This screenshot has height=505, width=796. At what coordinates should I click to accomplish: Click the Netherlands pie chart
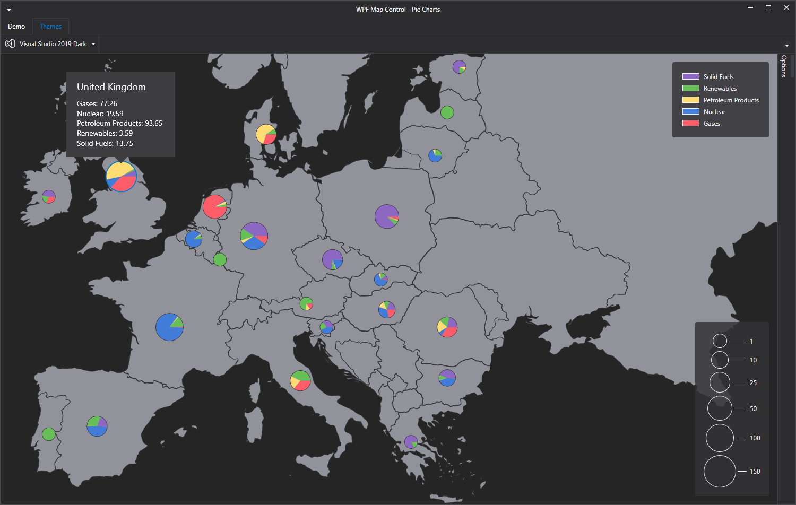[x=215, y=207]
